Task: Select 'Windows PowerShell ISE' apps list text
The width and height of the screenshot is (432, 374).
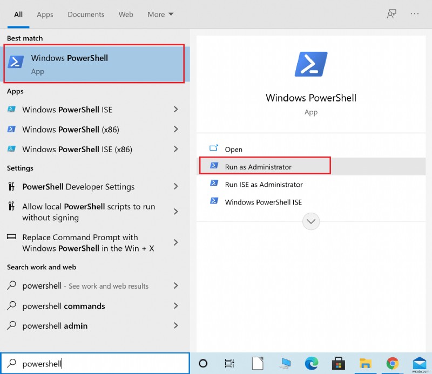Action: click(x=67, y=110)
